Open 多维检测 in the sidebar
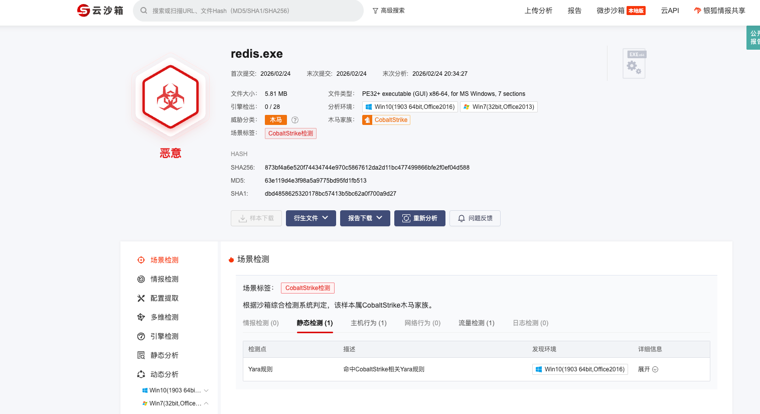 165,317
